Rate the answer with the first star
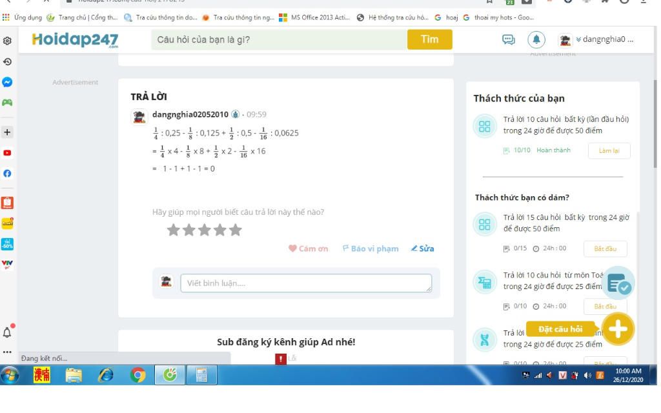 [173, 230]
